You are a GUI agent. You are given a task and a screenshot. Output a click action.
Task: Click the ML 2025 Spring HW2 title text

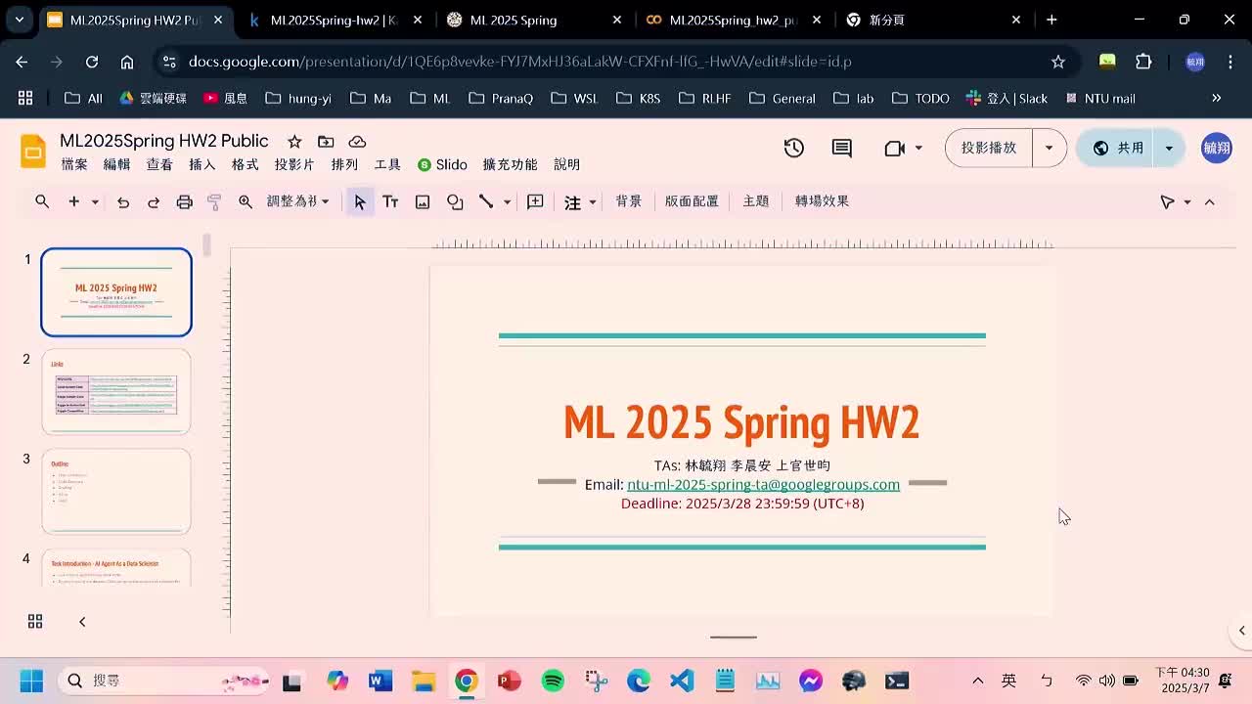point(741,422)
